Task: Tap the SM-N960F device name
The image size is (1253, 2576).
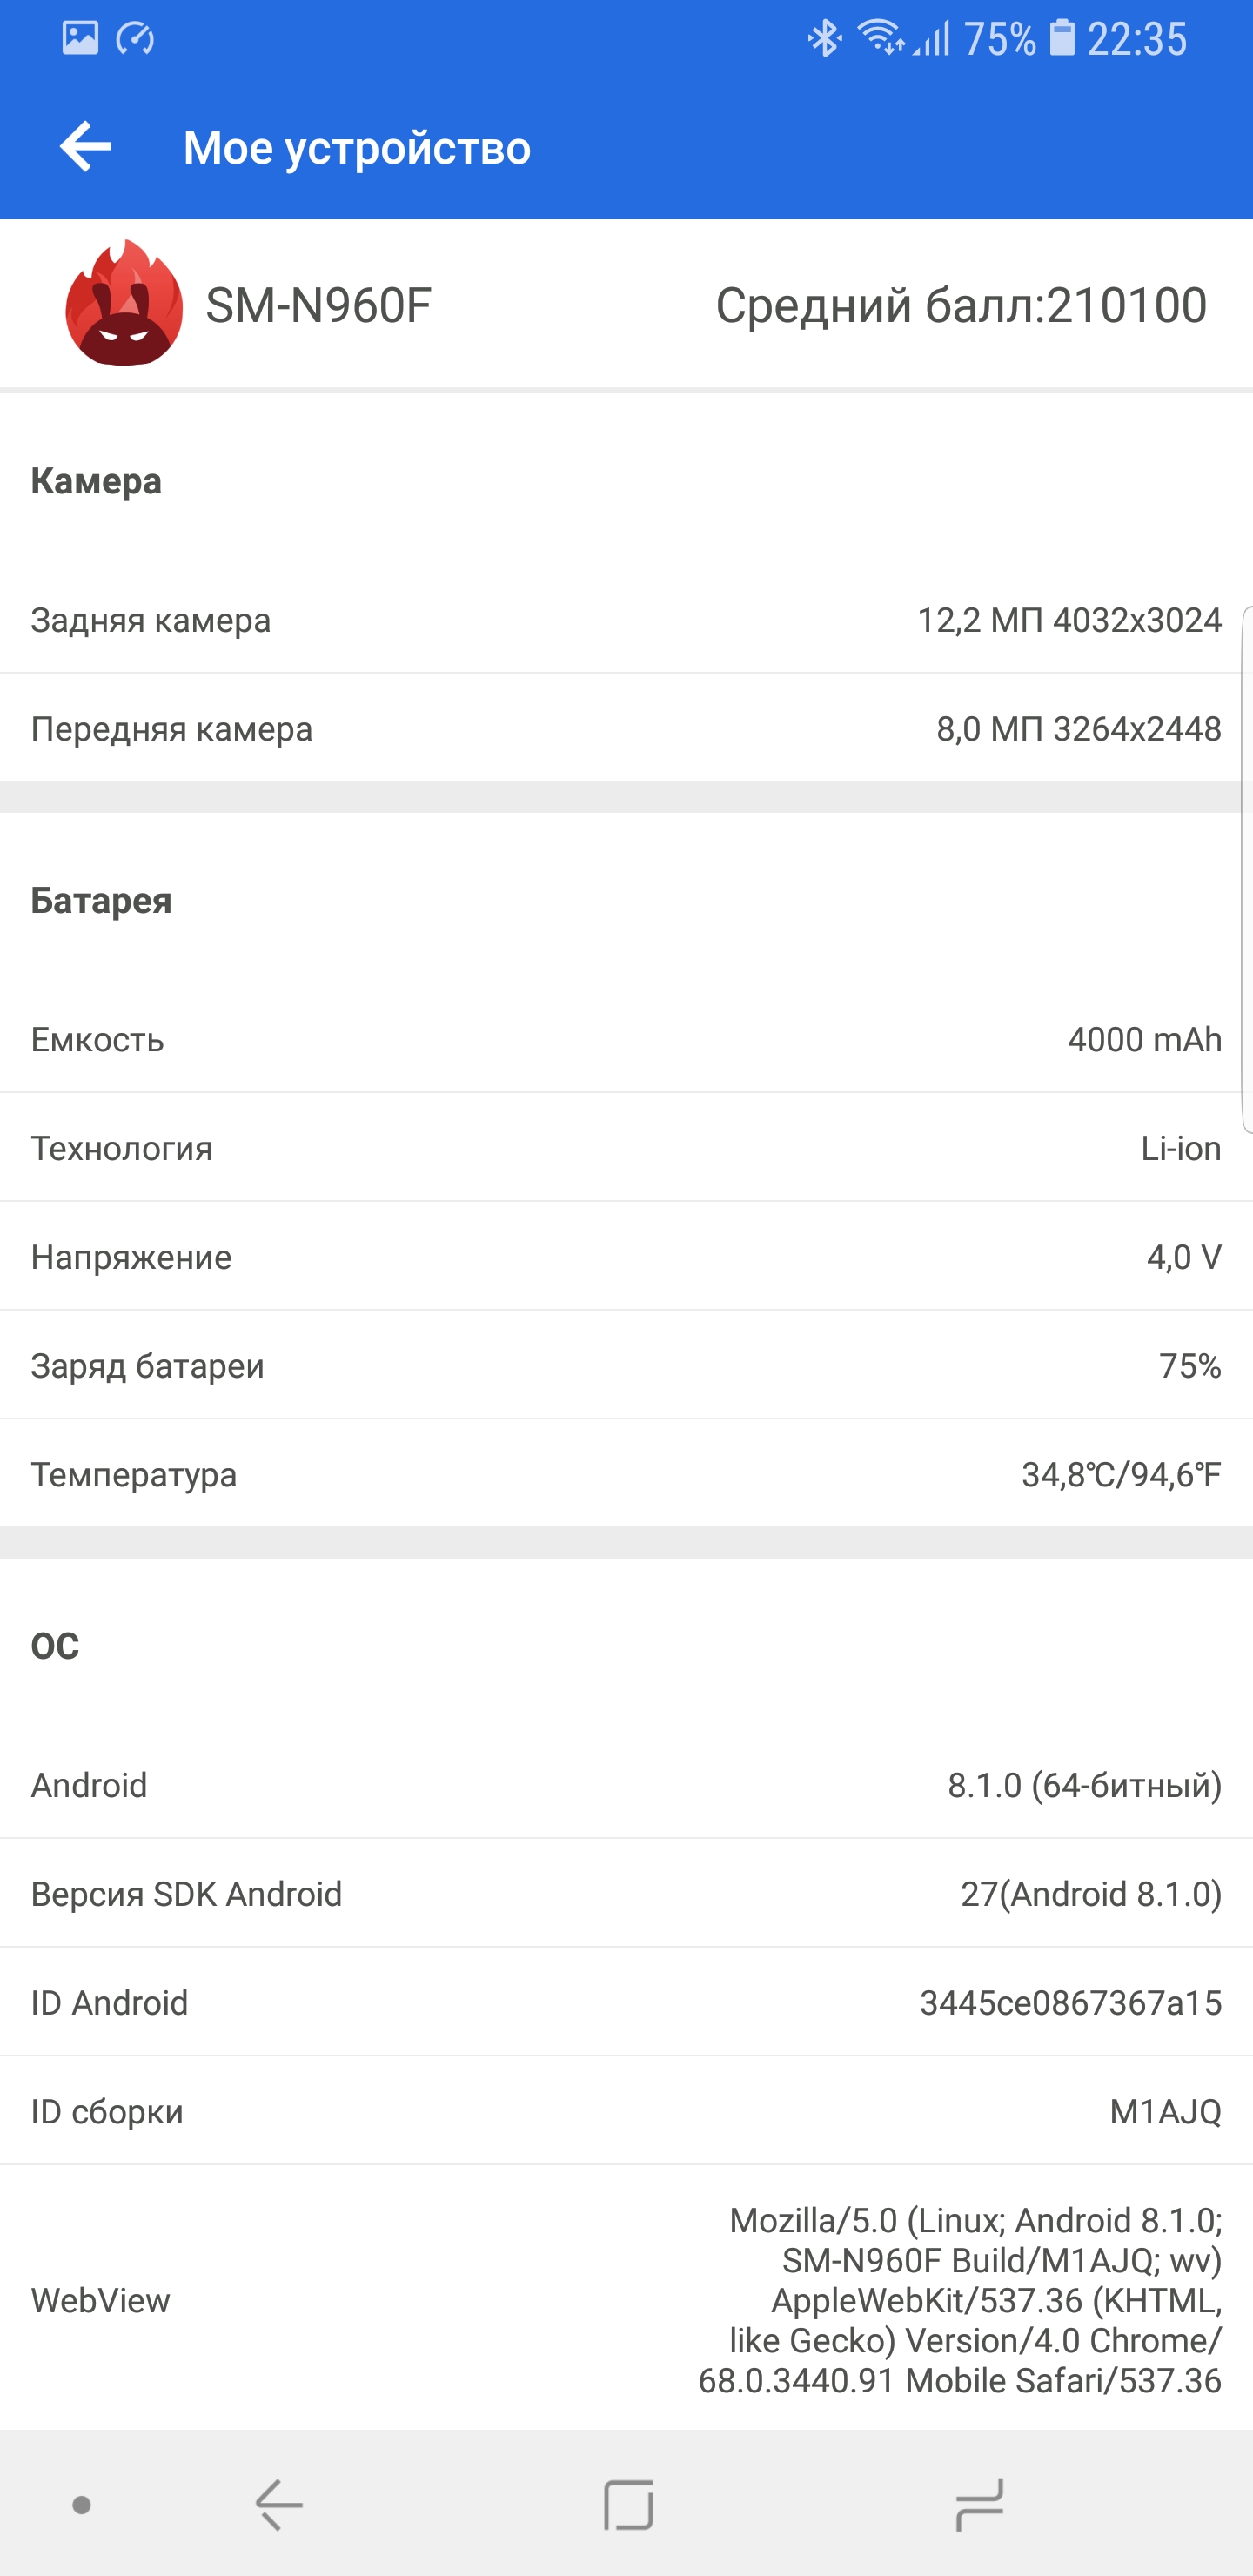Action: tap(318, 305)
